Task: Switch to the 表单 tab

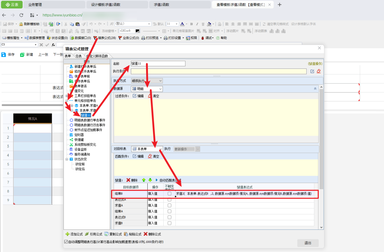Action: [x=68, y=56]
